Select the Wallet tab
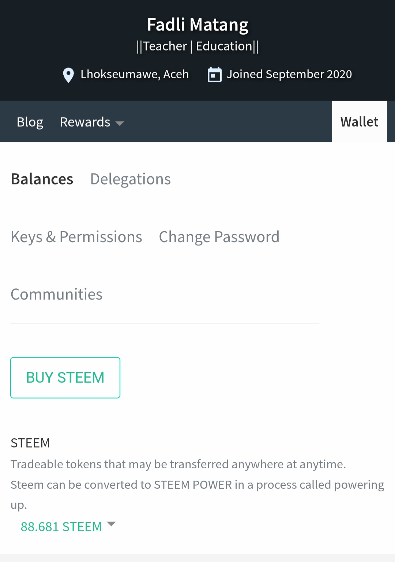 [x=359, y=122]
